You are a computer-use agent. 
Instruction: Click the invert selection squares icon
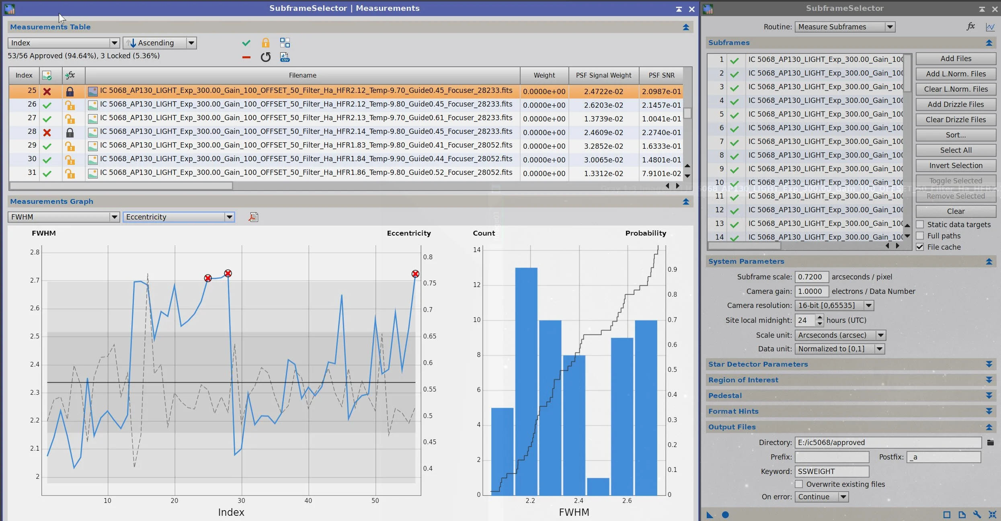pos(285,43)
